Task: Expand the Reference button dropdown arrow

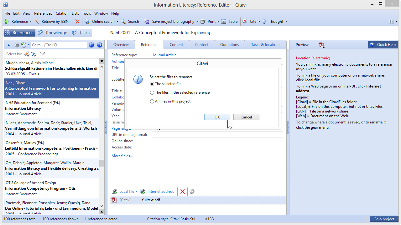Action: click(x=31, y=22)
